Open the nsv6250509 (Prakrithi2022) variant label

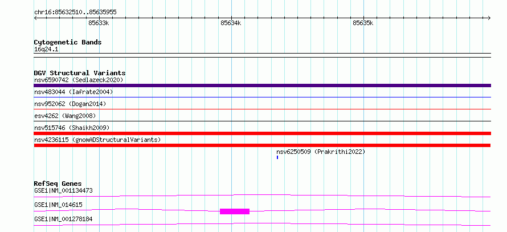pos(321,152)
